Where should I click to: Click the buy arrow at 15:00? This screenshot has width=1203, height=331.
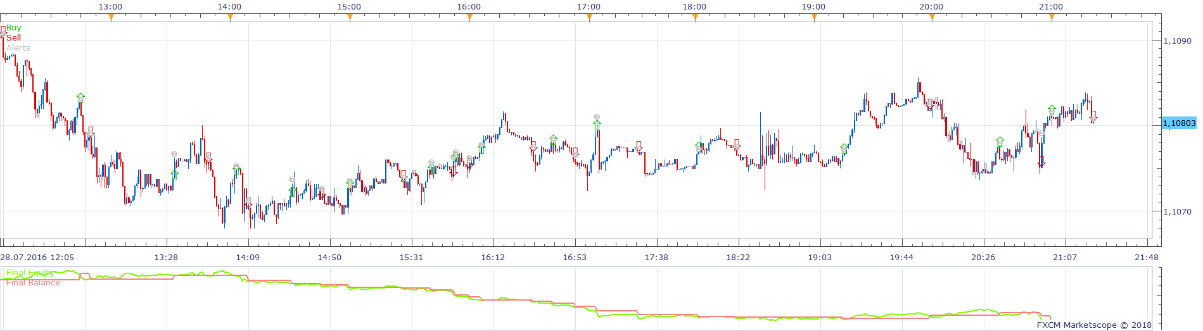click(x=350, y=184)
